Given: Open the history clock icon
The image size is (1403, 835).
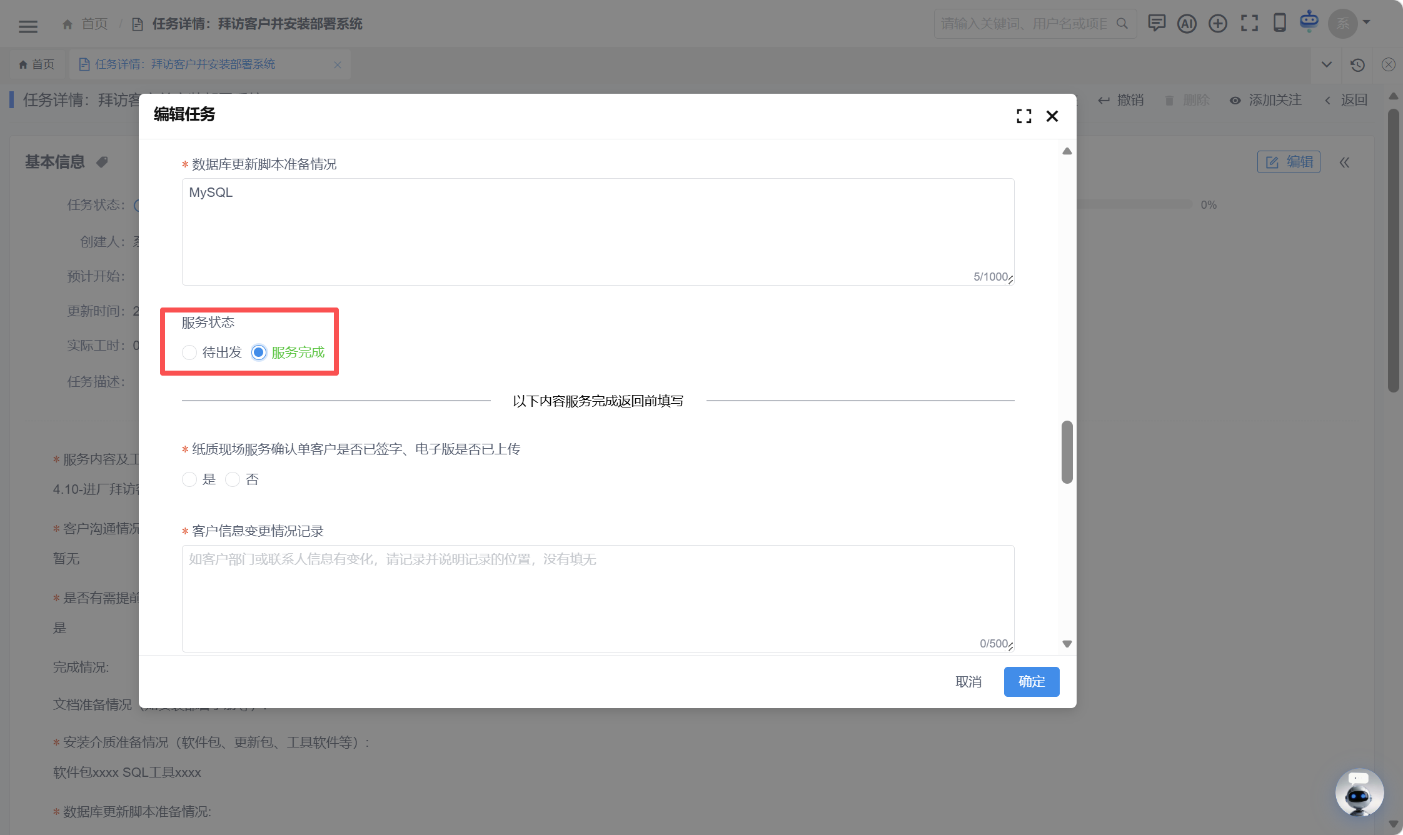Looking at the screenshot, I should coord(1357,64).
